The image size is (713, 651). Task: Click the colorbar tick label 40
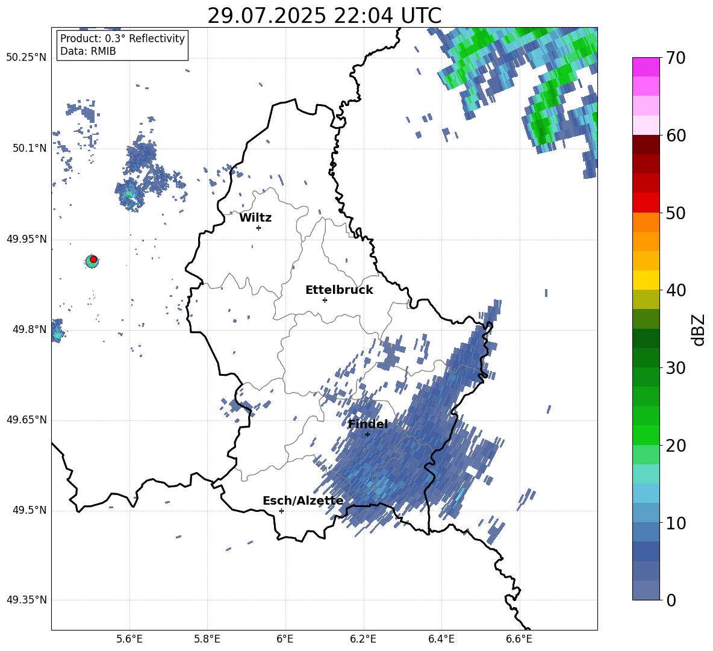tap(676, 290)
